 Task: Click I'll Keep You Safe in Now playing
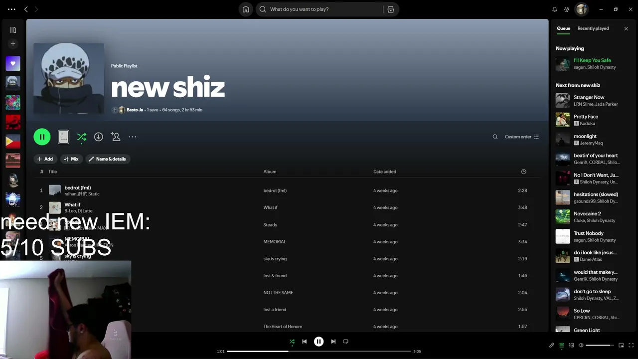pyautogui.click(x=592, y=60)
